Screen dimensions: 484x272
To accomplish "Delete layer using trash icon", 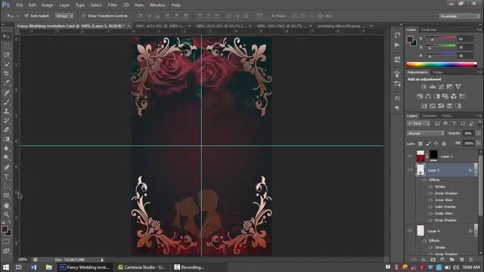I will pos(471,260).
